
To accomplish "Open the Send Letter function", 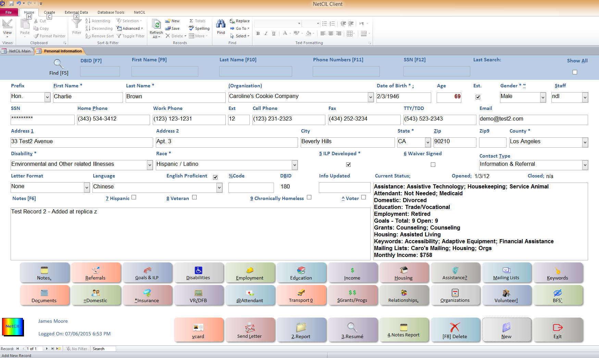I will [x=250, y=330].
